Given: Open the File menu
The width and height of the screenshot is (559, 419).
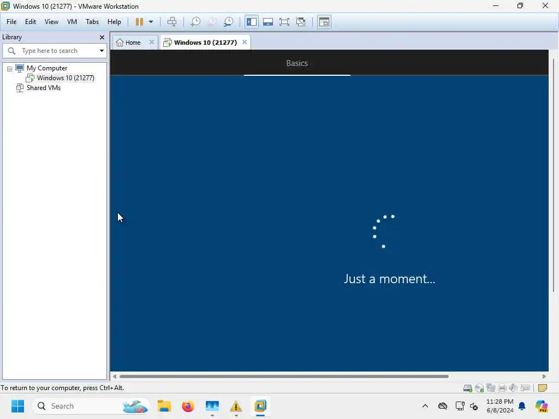Looking at the screenshot, I should (x=11, y=22).
